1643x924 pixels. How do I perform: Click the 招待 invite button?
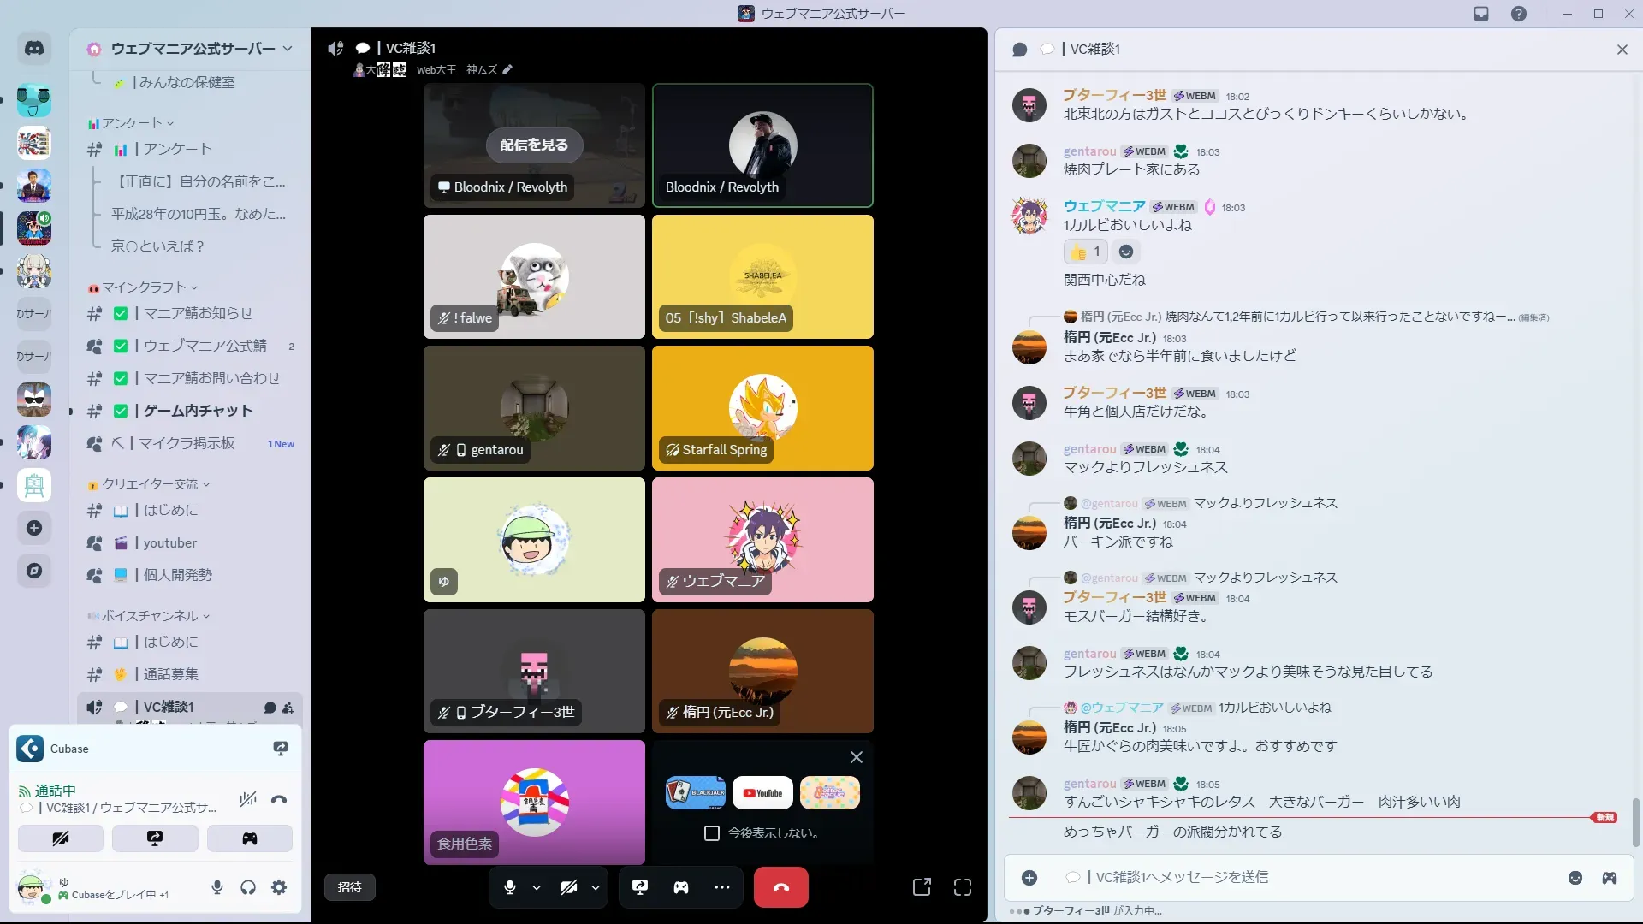[350, 887]
